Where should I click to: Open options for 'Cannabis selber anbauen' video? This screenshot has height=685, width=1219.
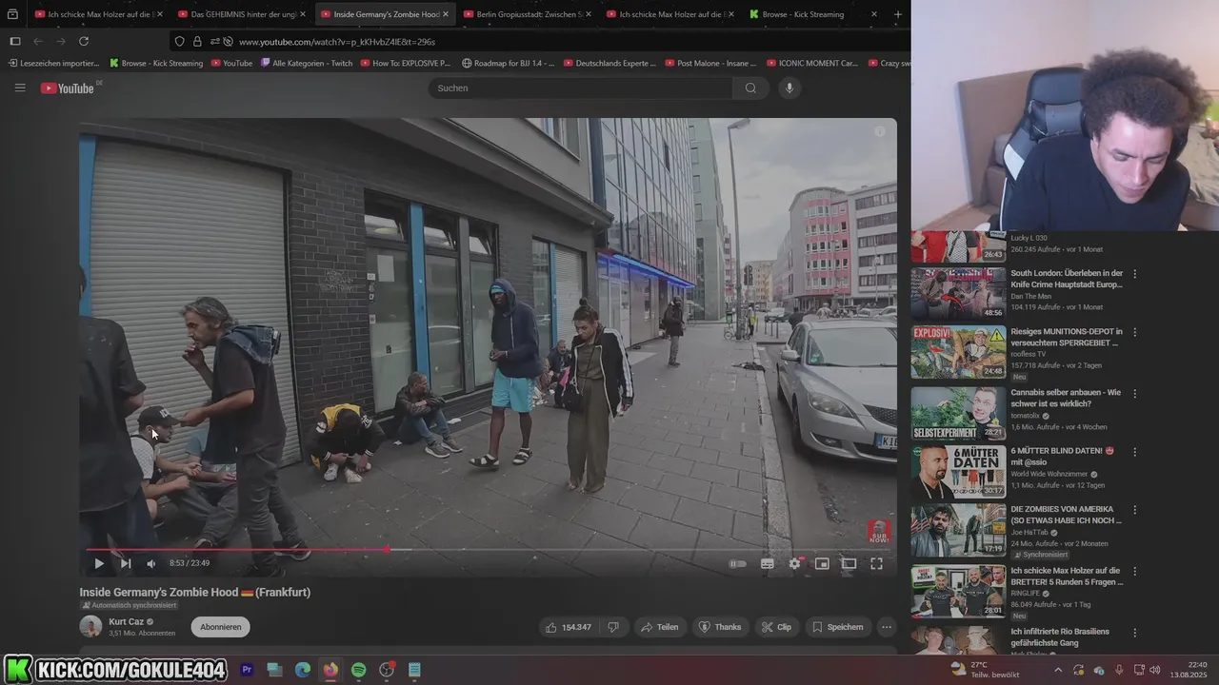coord(1134,393)
